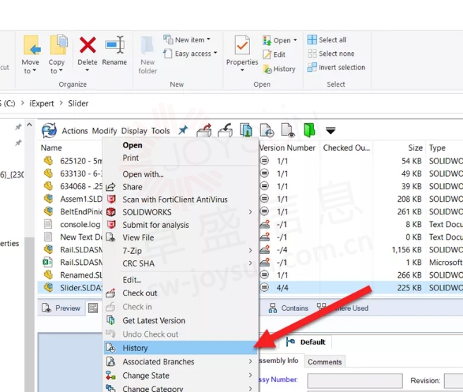This screenshot has height=392, width=463.
Task: Sort by the Name column header
Action: click(x=52, y=148)
